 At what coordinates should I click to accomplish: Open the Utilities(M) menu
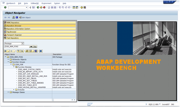pos(35,3)
